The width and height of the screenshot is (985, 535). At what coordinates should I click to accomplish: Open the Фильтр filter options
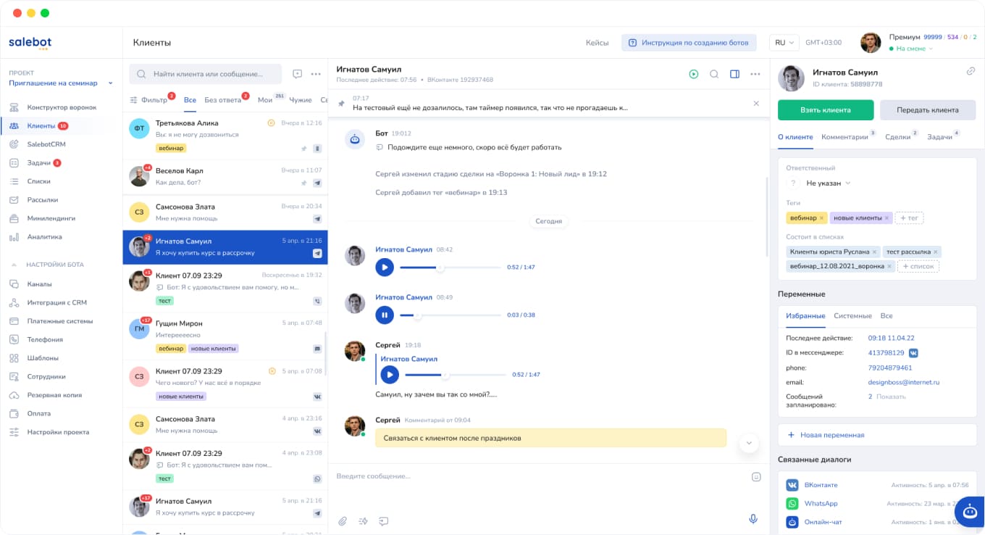(149, 100)
